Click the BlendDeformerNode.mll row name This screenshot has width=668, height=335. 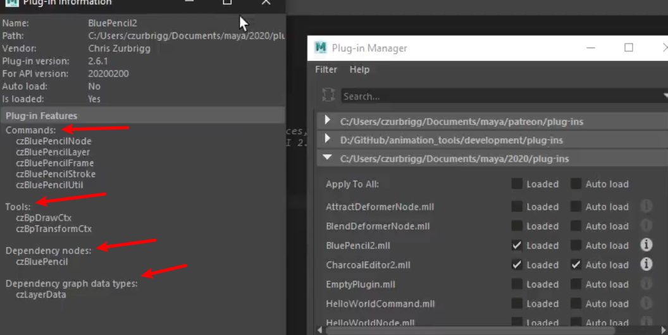(x=378, y=226)
